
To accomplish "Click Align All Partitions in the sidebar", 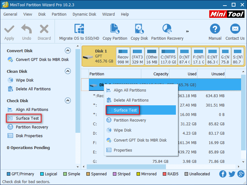I will [28, 110].
